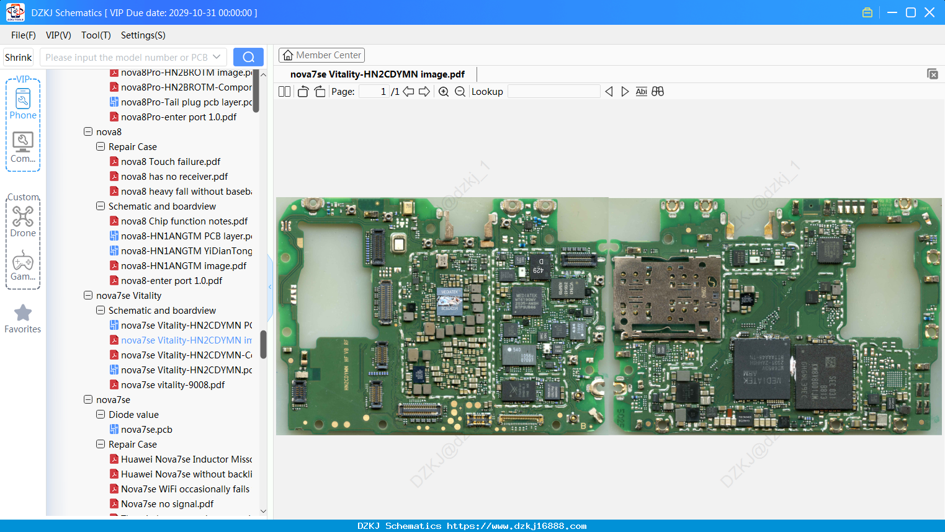Open Nova7se WiFi occasionally fails file
This screenshot has height=532, width=945.
186,489
